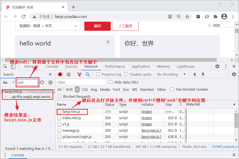Screen dimensions: 239x159
Task: Switch to the Application tab
Action: coord(141,67)
